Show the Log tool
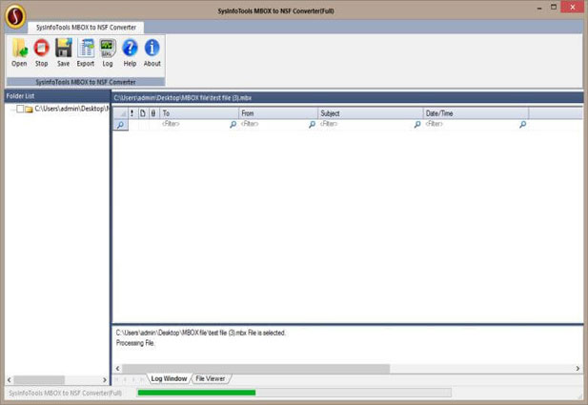Image resolution: width=588 pixels, height=405 pixels. pos(108,52)
